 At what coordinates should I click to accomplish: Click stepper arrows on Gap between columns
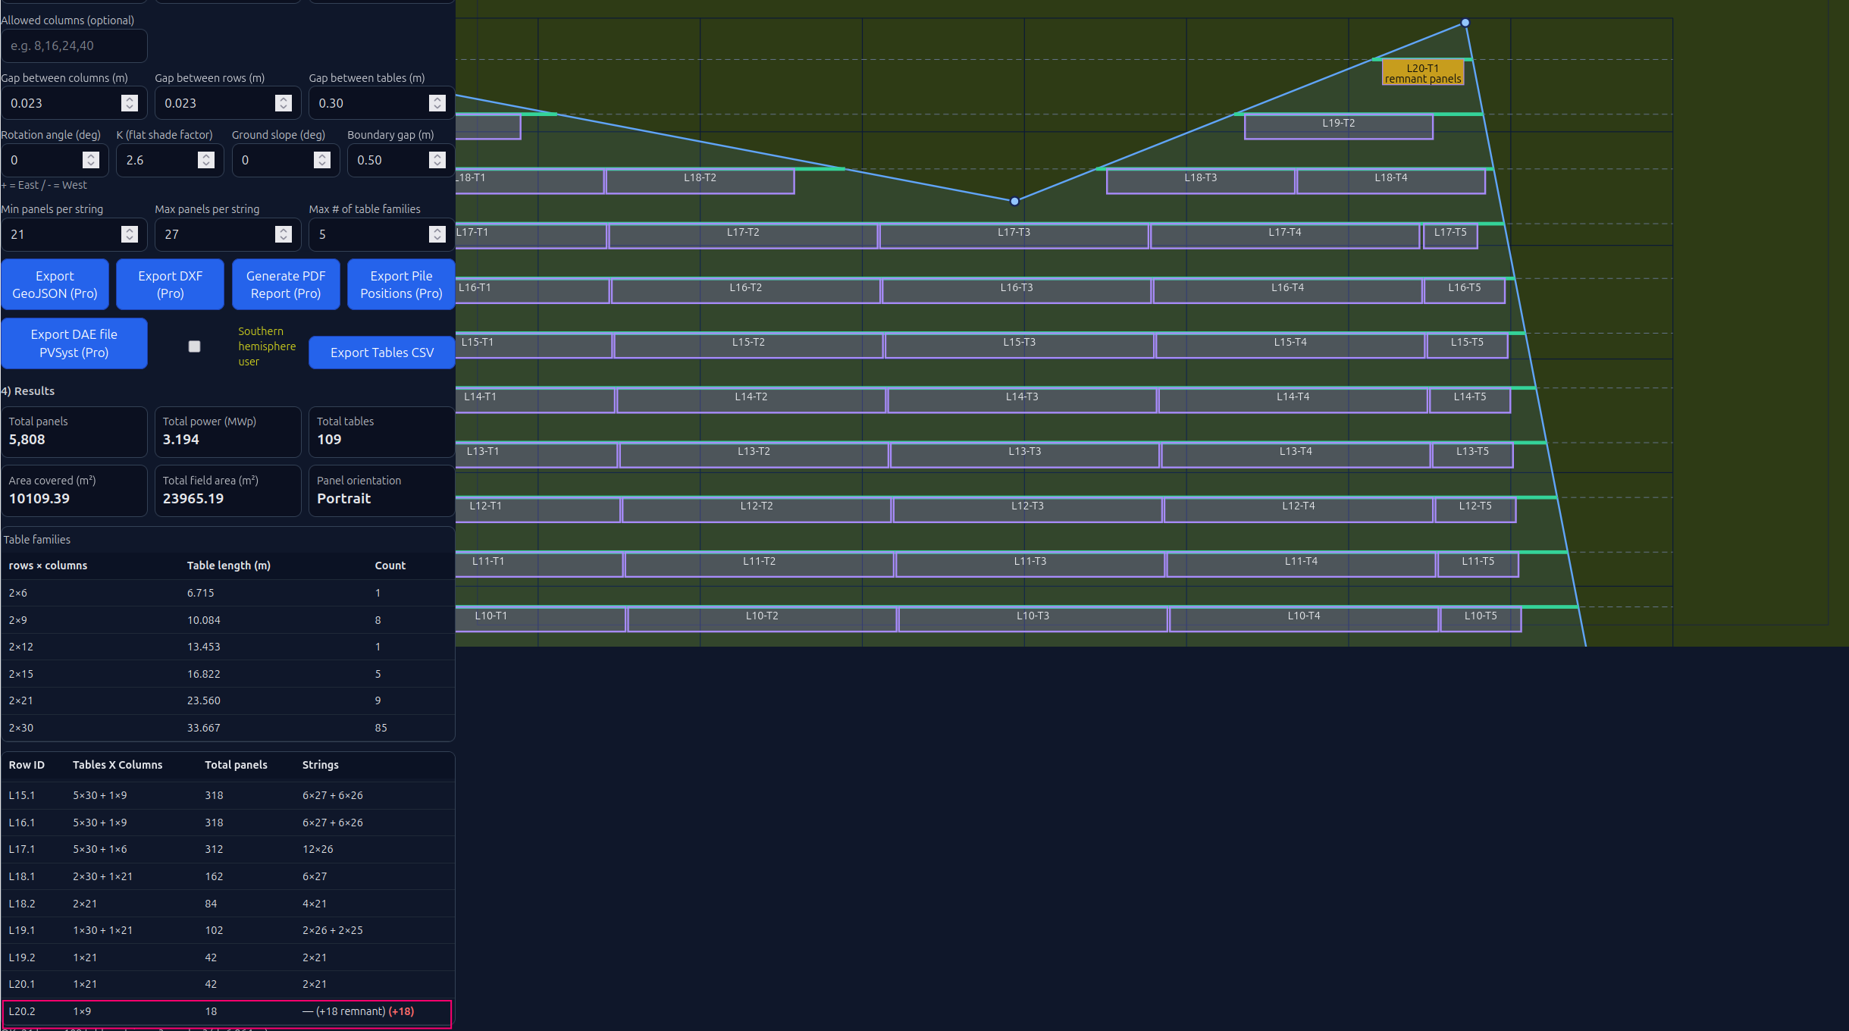(x=130, y=103)
